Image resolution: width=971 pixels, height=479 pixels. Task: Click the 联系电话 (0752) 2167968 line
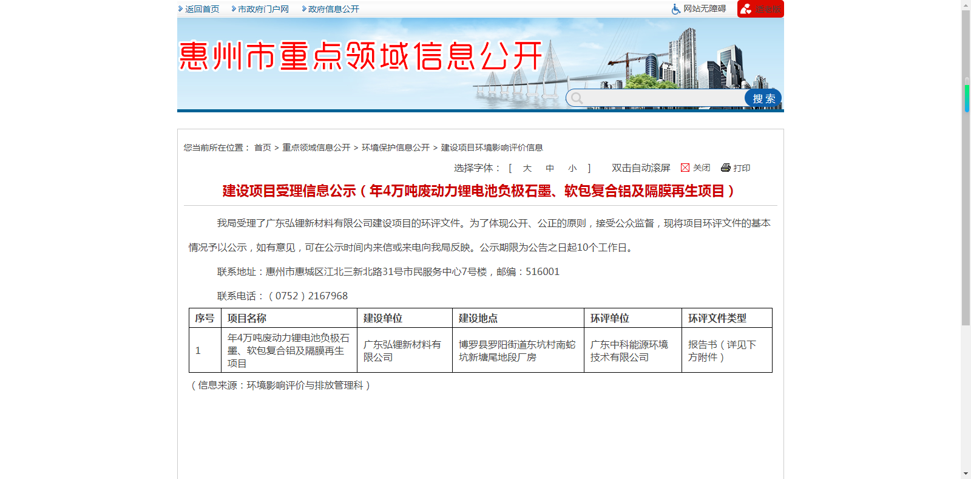tap(282, 296)
